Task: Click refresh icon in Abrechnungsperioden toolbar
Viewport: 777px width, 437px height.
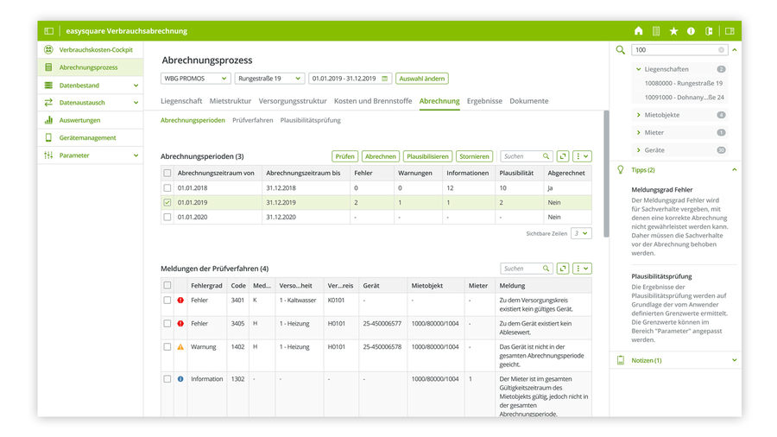Action: [x=563, y=156]
